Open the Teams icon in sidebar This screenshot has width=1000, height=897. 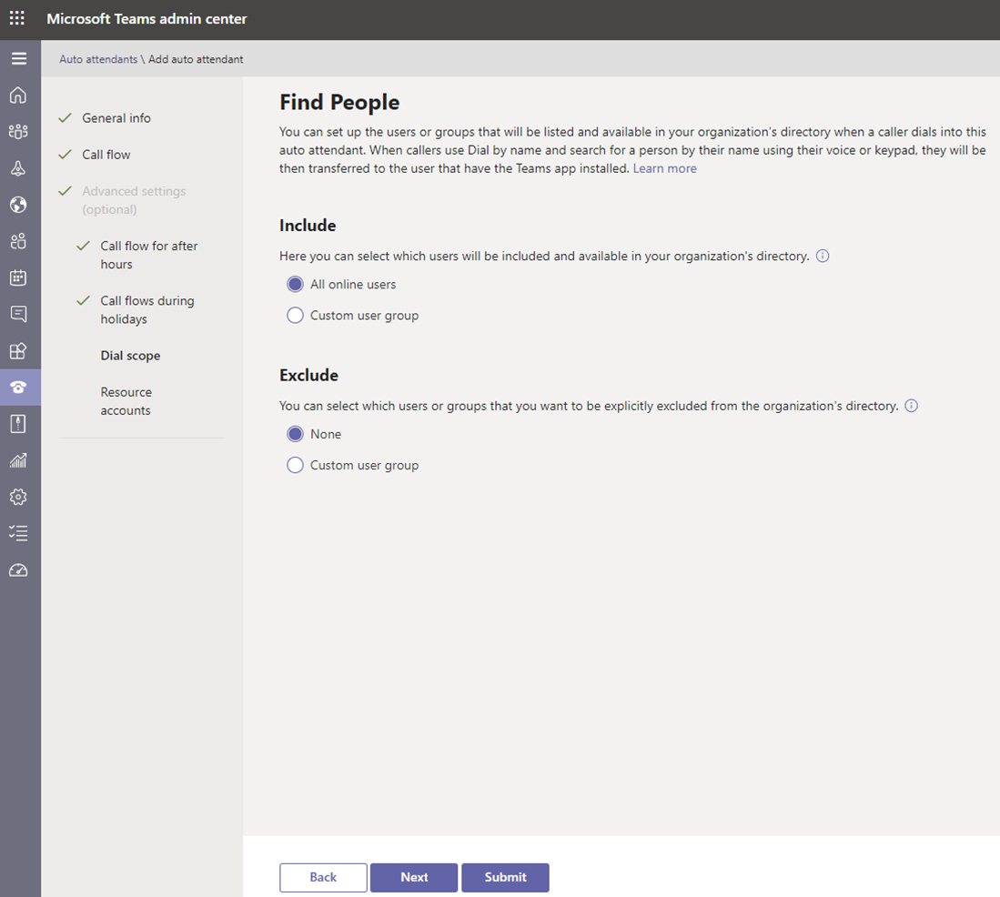(18, 132)
